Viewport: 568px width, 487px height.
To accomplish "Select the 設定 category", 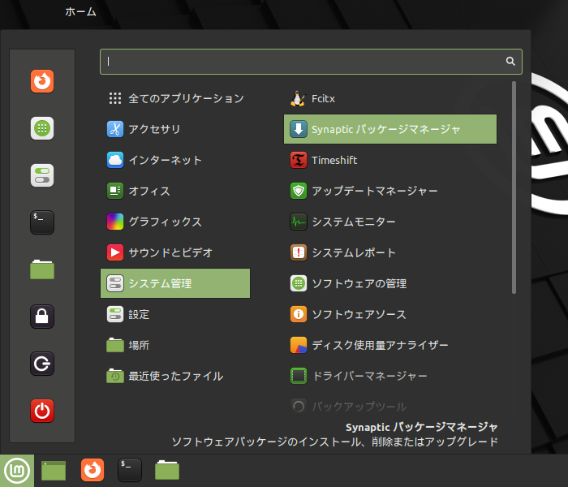I will point(175,314).
